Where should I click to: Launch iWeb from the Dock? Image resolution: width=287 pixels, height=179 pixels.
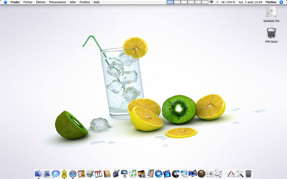pos(81,174)
